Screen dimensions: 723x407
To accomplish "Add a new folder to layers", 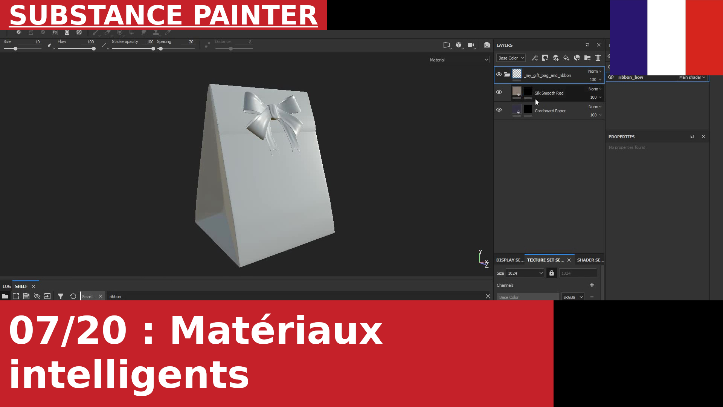I will pyautogui.click(x=587, y=58).
